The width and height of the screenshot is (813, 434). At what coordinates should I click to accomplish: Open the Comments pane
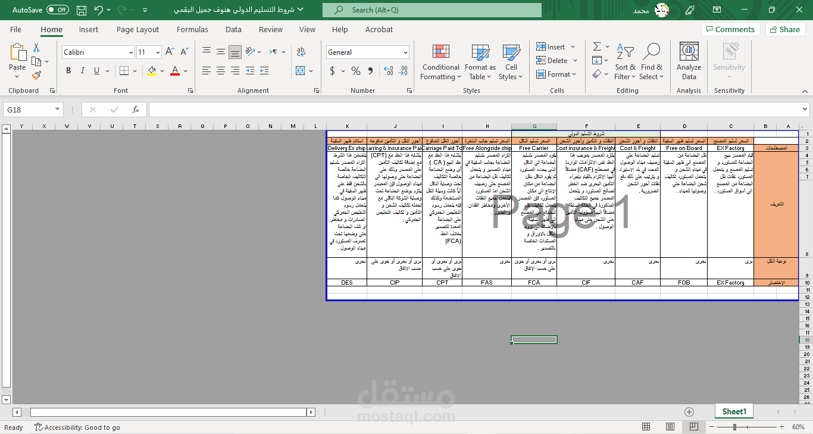coord(731,29)
